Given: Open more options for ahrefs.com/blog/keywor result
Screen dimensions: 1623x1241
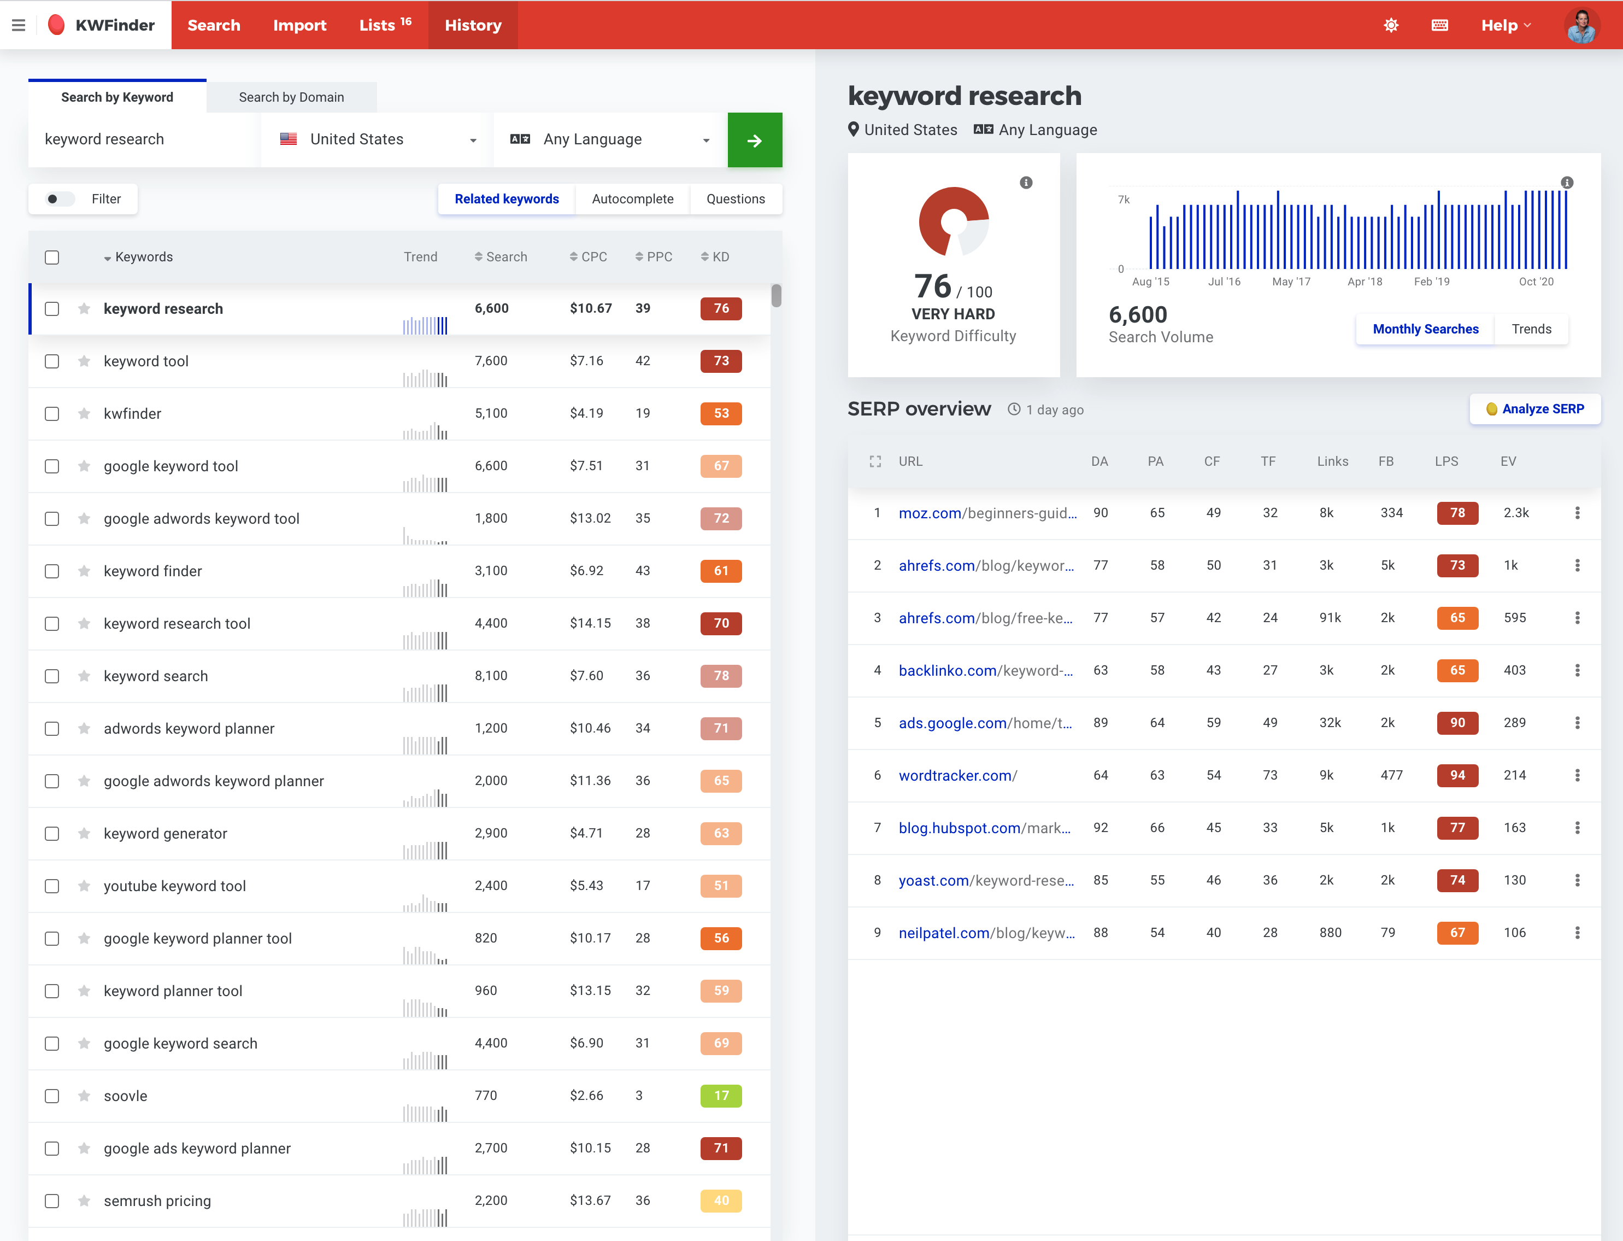Looking at the screenshot, I should coord(1577,565).
